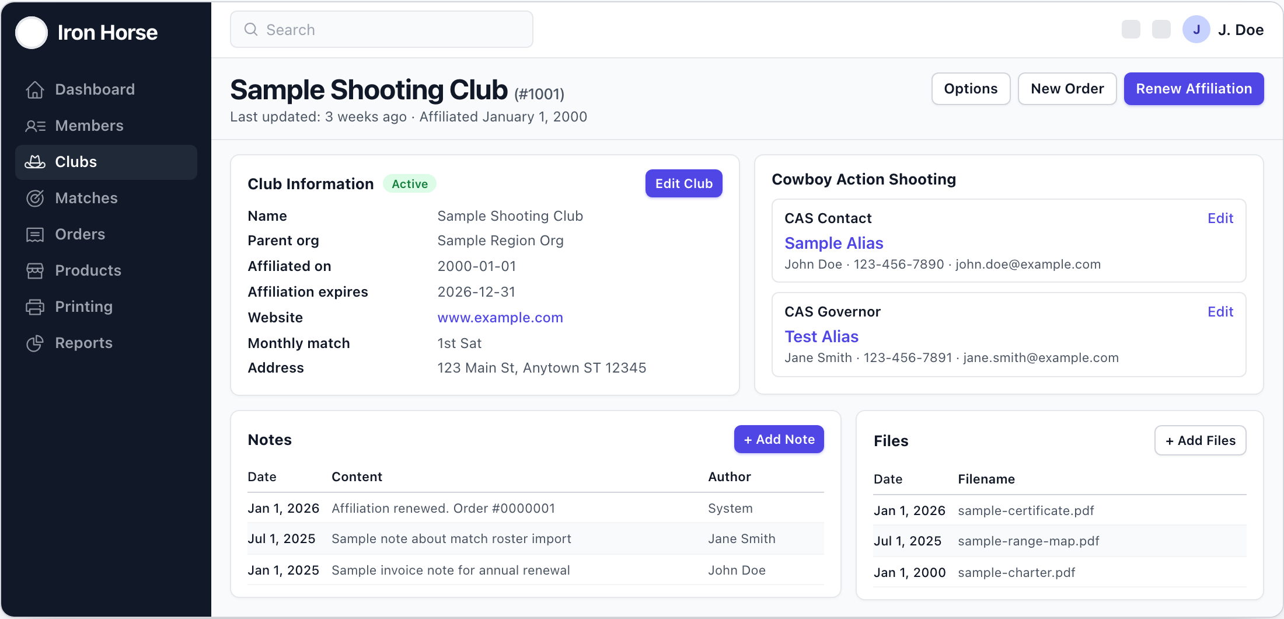Click the John Doe contact details line
1284x619 pixels.
[x=943, y=264]
